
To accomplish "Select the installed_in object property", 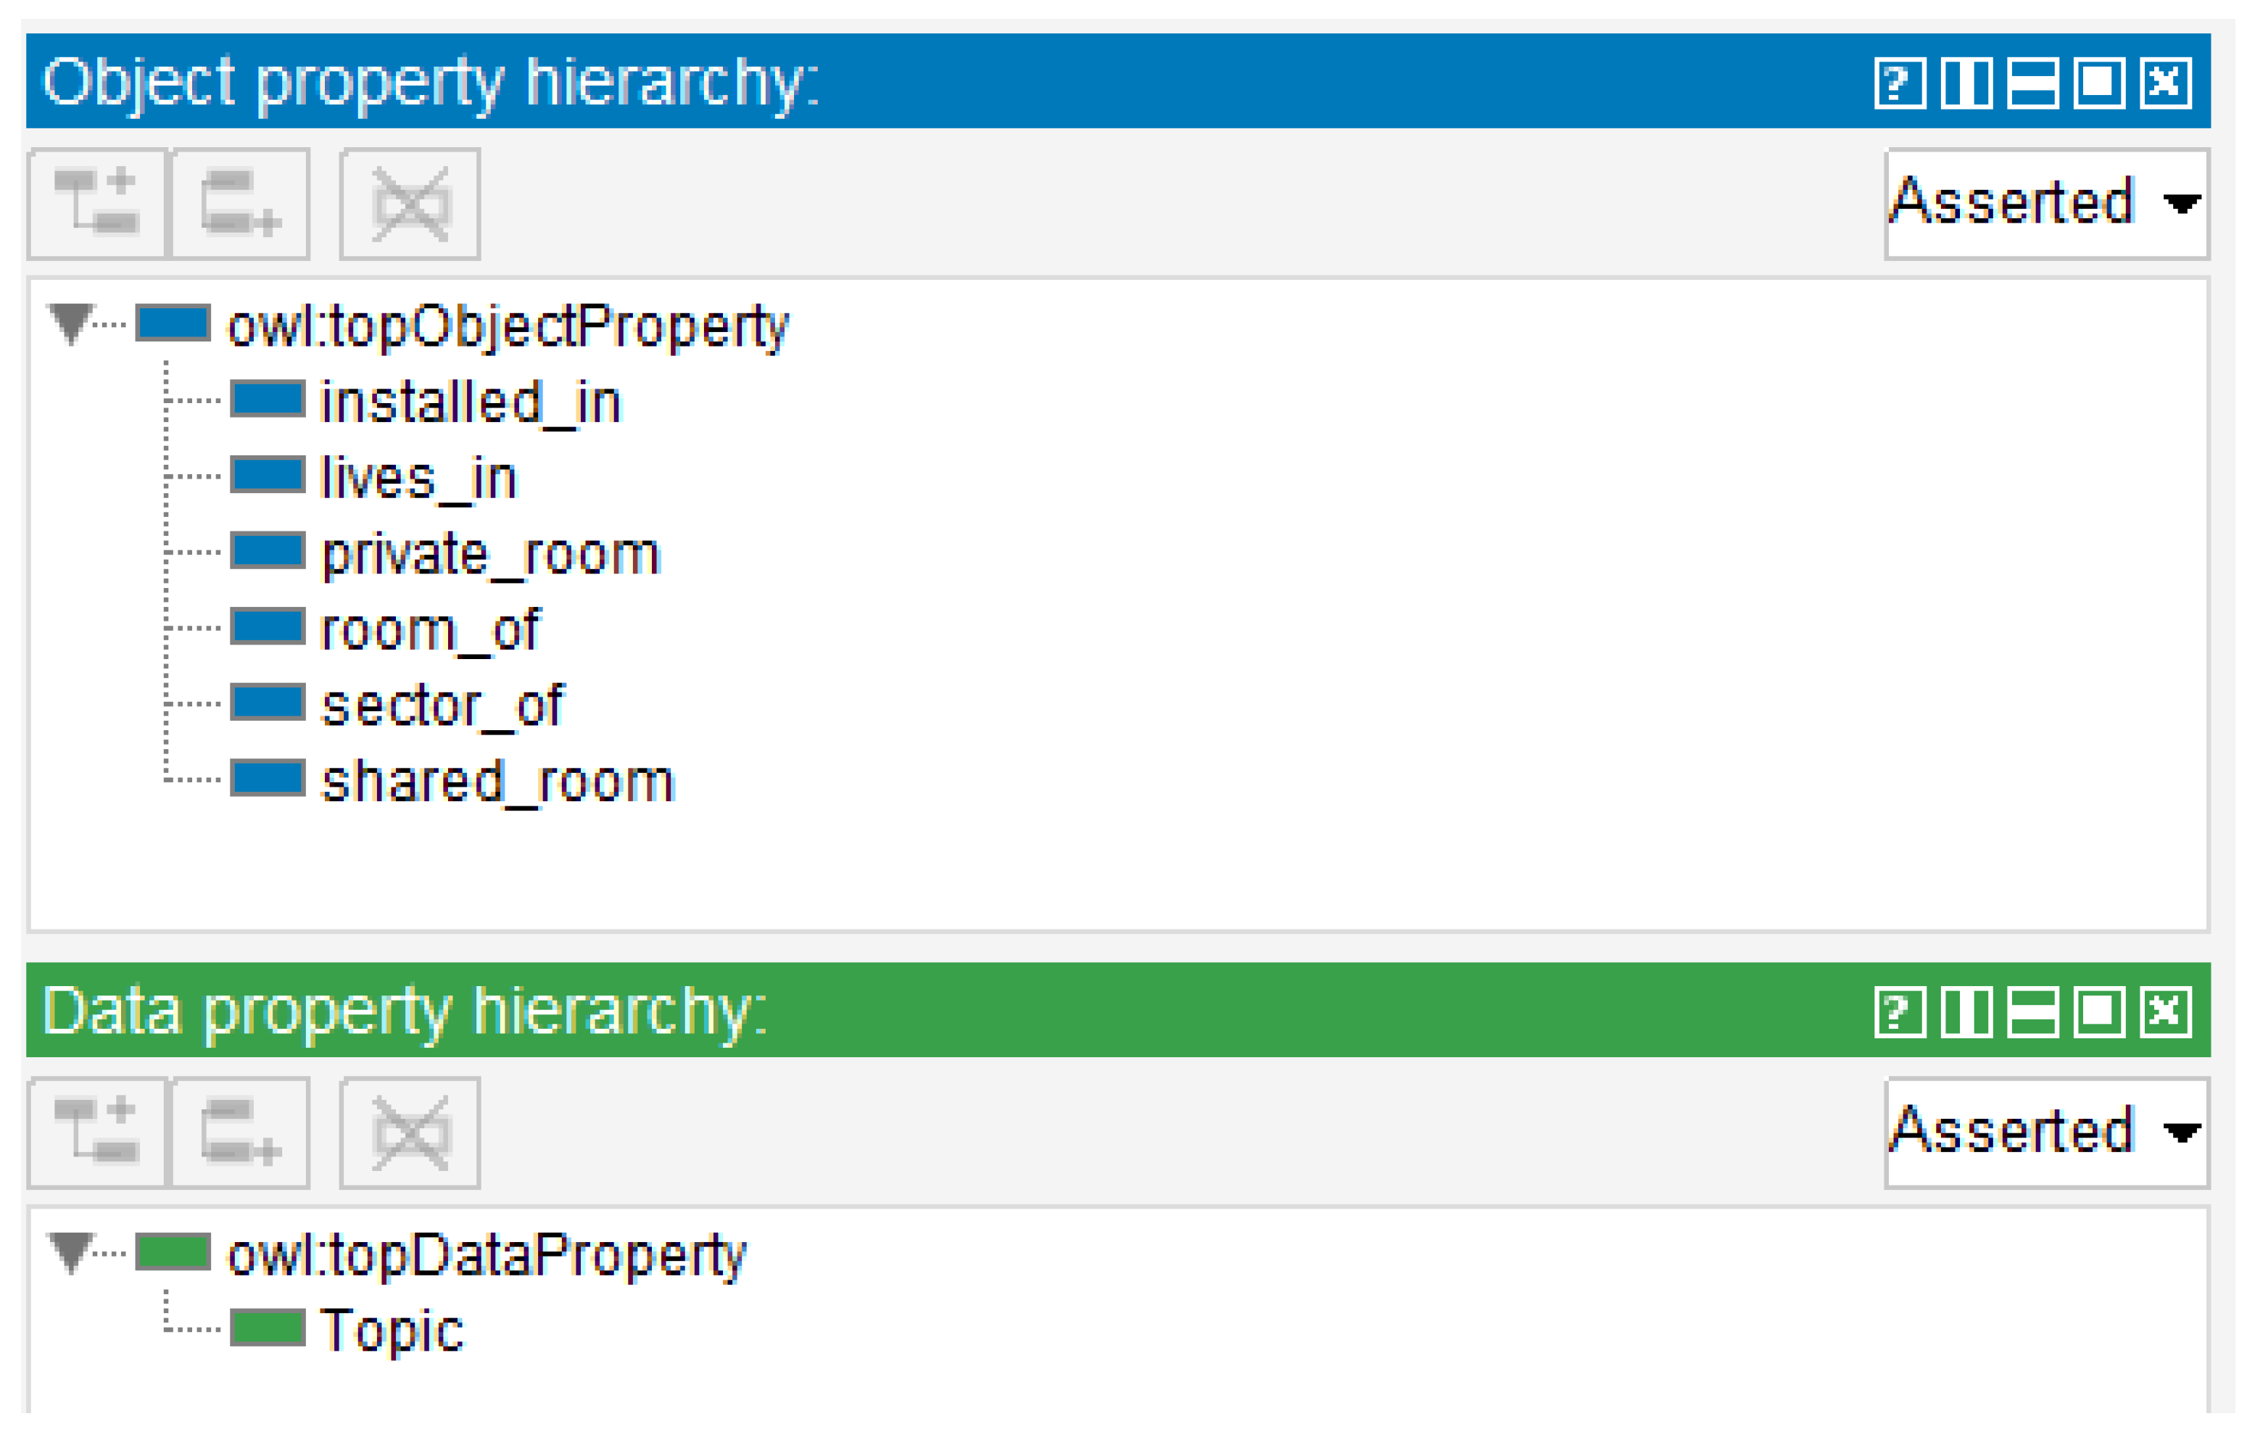I will [469, 401].
